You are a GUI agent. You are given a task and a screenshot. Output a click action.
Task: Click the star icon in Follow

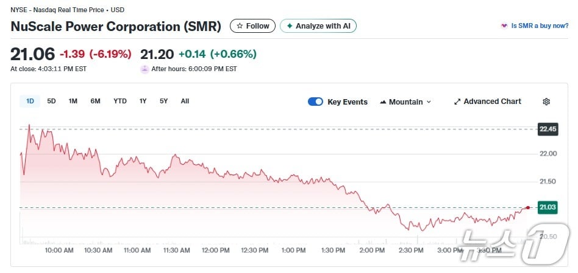pos(240,26)
